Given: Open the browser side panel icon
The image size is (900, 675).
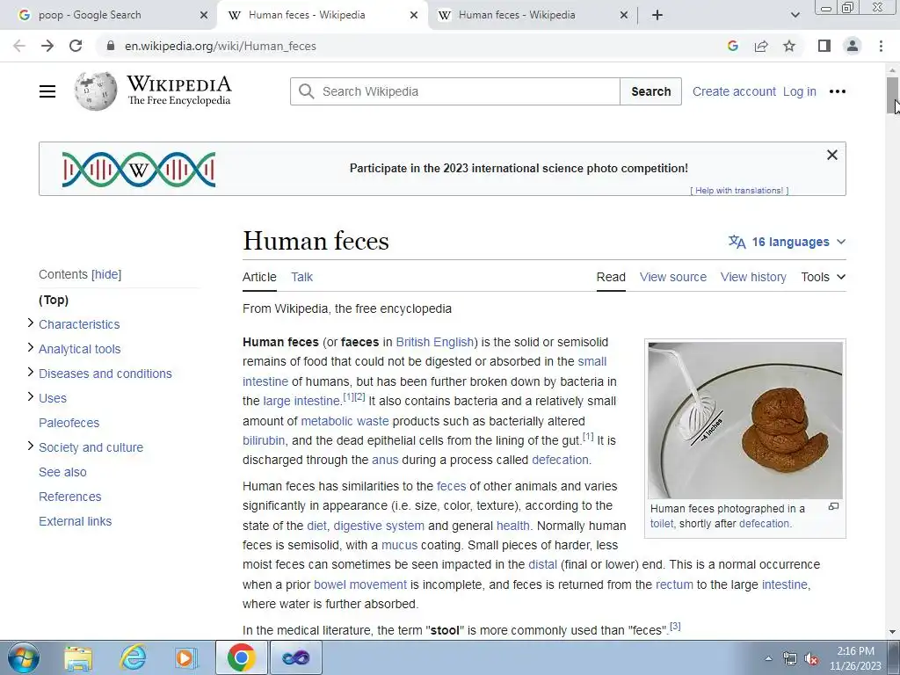Looking at the screenshot, I should [x=824, y=46].
